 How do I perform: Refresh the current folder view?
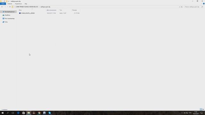point(182,7)
